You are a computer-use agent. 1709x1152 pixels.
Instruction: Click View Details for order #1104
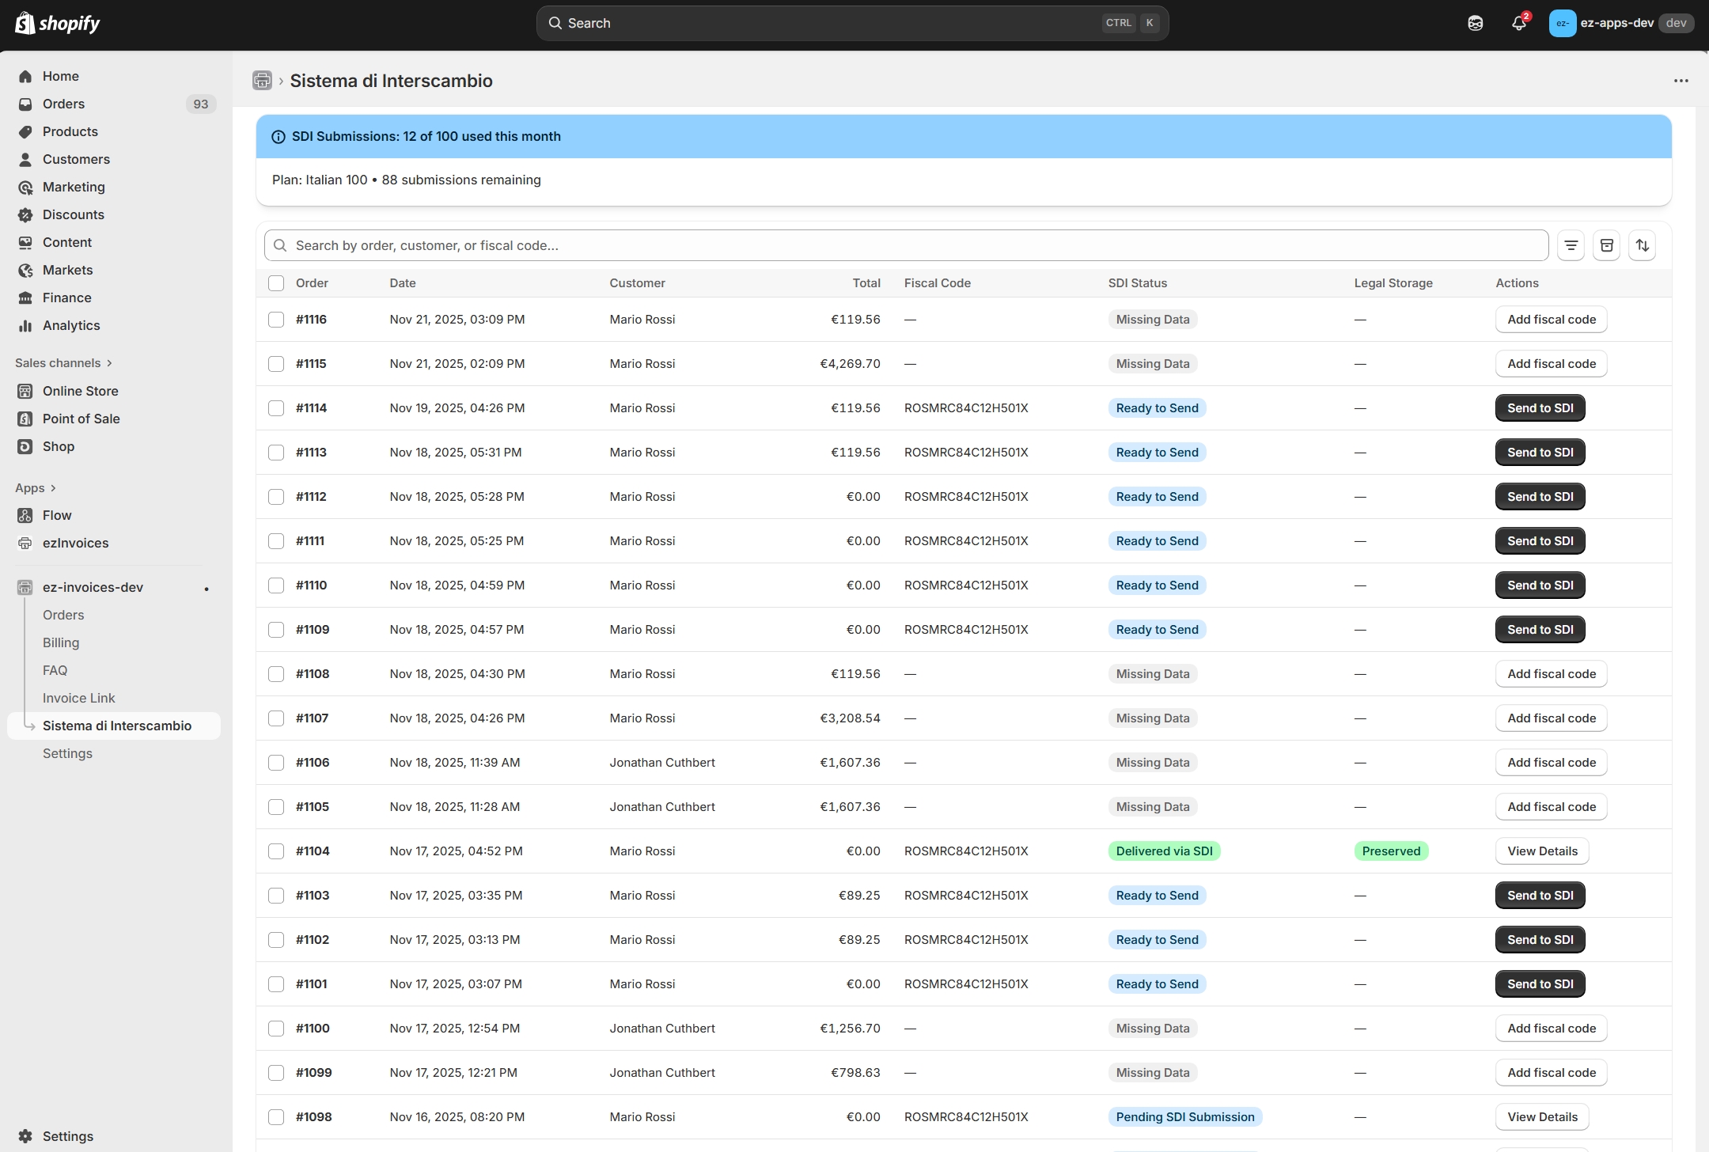tap(1542, 851)
